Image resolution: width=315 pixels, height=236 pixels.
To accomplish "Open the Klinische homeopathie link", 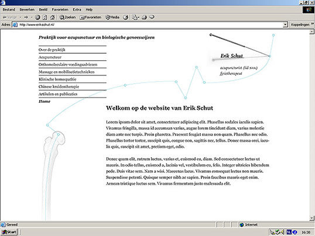I will tap(57, 79).
